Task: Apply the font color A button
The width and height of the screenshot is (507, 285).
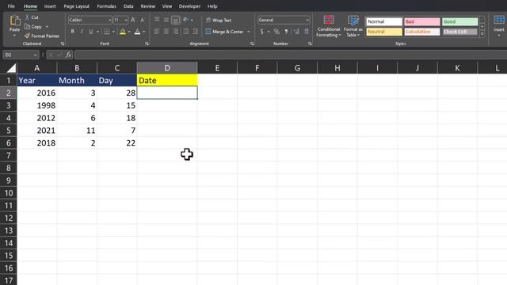Action: [137, 32]
